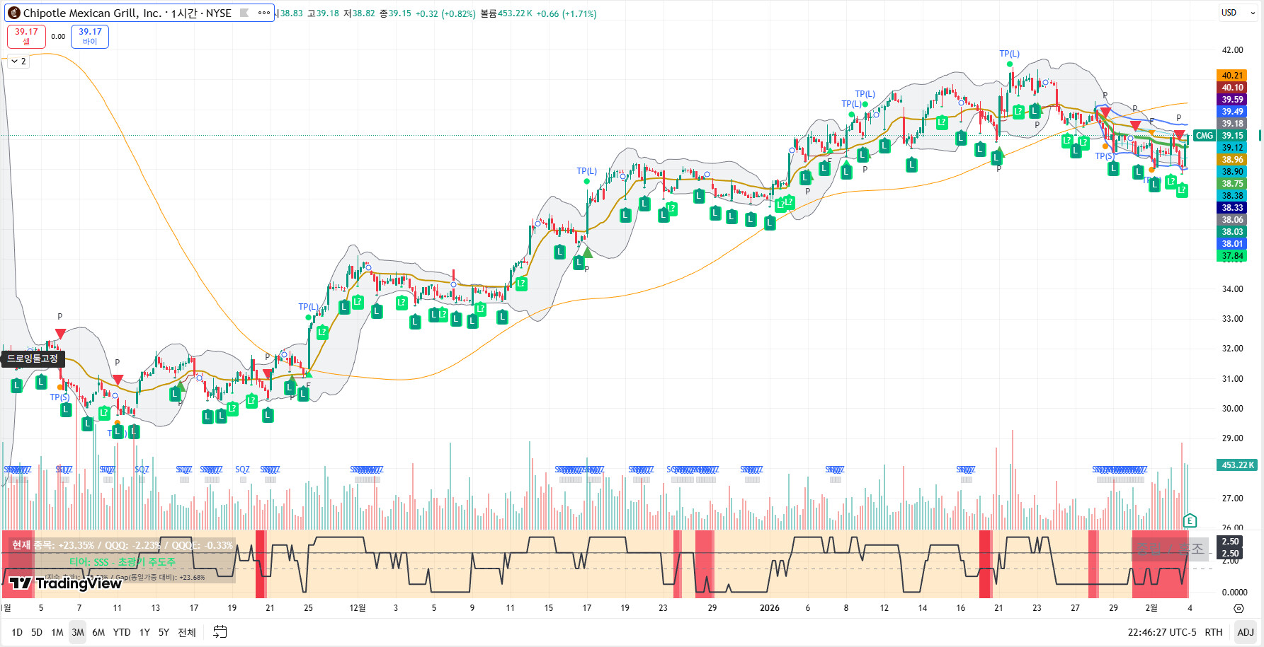
Task: Click the 2월 label on time axis
Action: (x=1152, y=608)
